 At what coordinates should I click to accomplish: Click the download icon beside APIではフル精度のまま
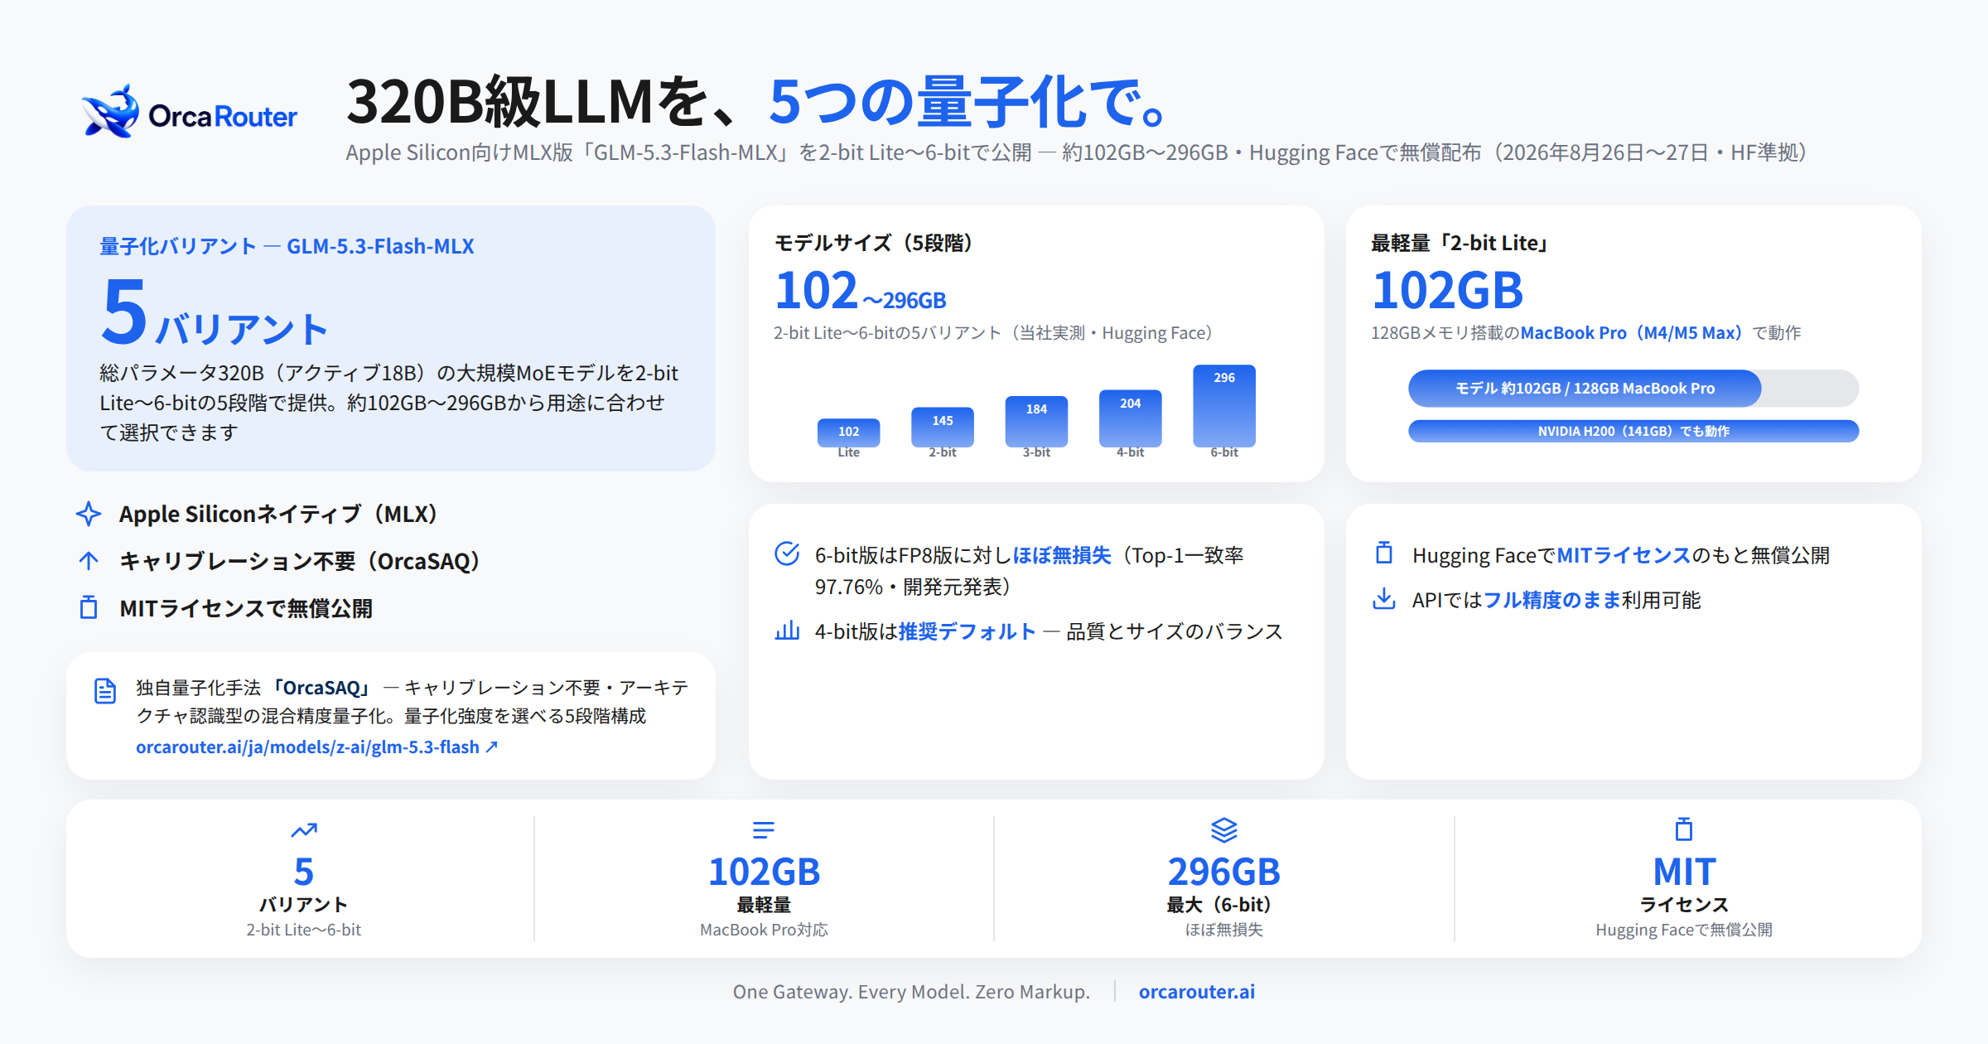pyautogui.click(x=1384, y=598)
